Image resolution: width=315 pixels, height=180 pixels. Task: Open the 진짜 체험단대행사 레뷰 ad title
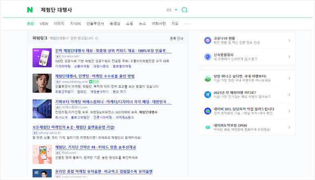tap(113, 51)
